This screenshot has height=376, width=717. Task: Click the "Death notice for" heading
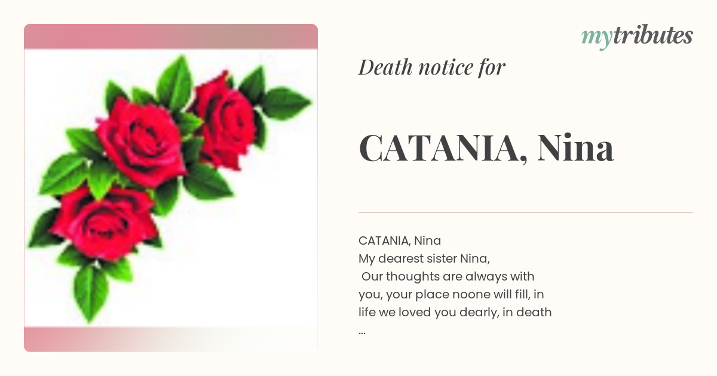click(x=432, y=67)
